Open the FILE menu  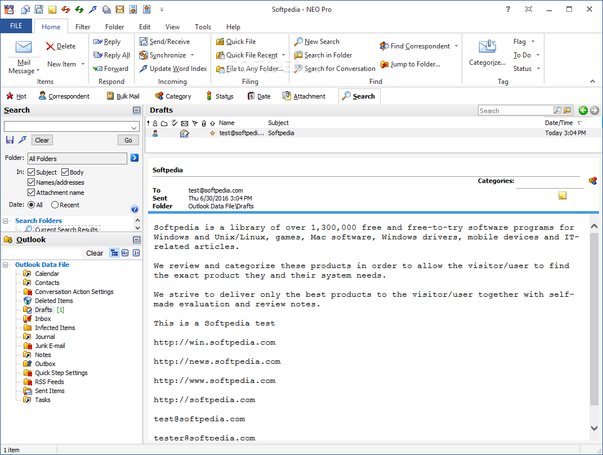click(16, 26)
